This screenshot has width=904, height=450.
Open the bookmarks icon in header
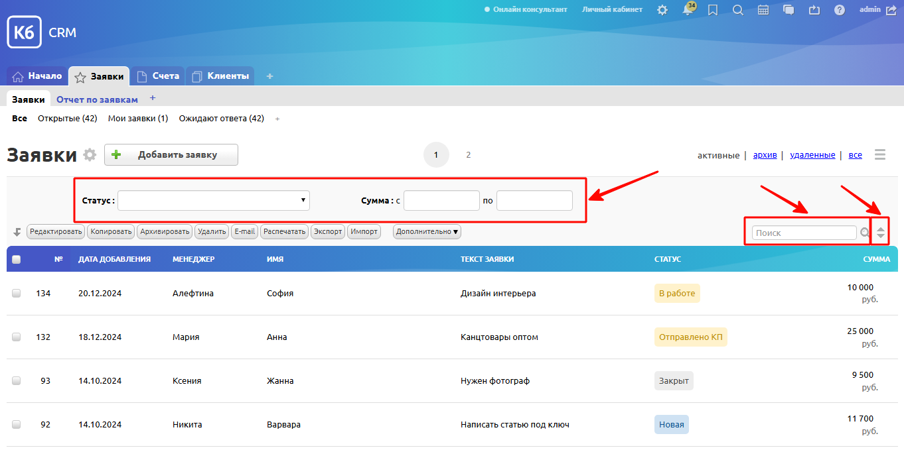713,10
